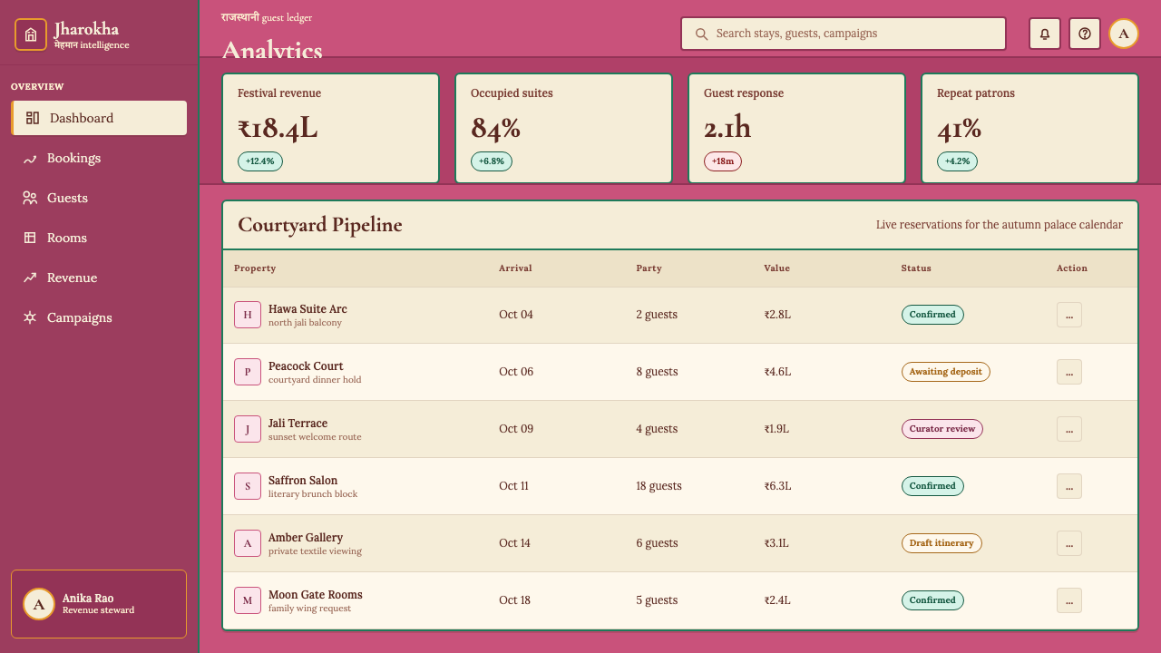Open action menu for Hawa Suite Arc

(x=1069, y=315)
